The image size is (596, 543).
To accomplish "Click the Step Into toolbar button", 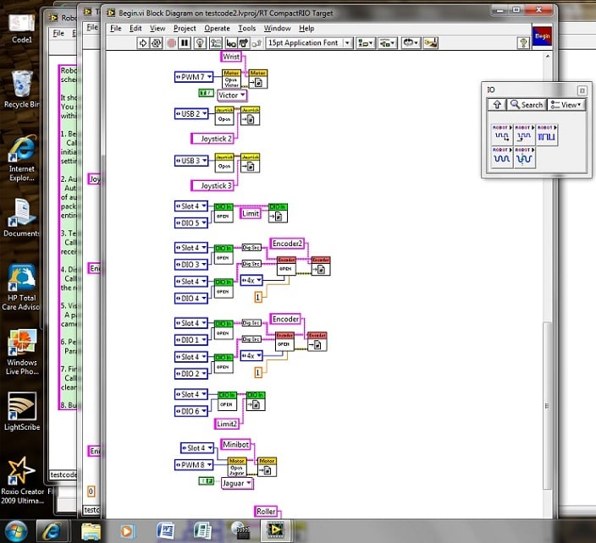I will tap(231, 43).
